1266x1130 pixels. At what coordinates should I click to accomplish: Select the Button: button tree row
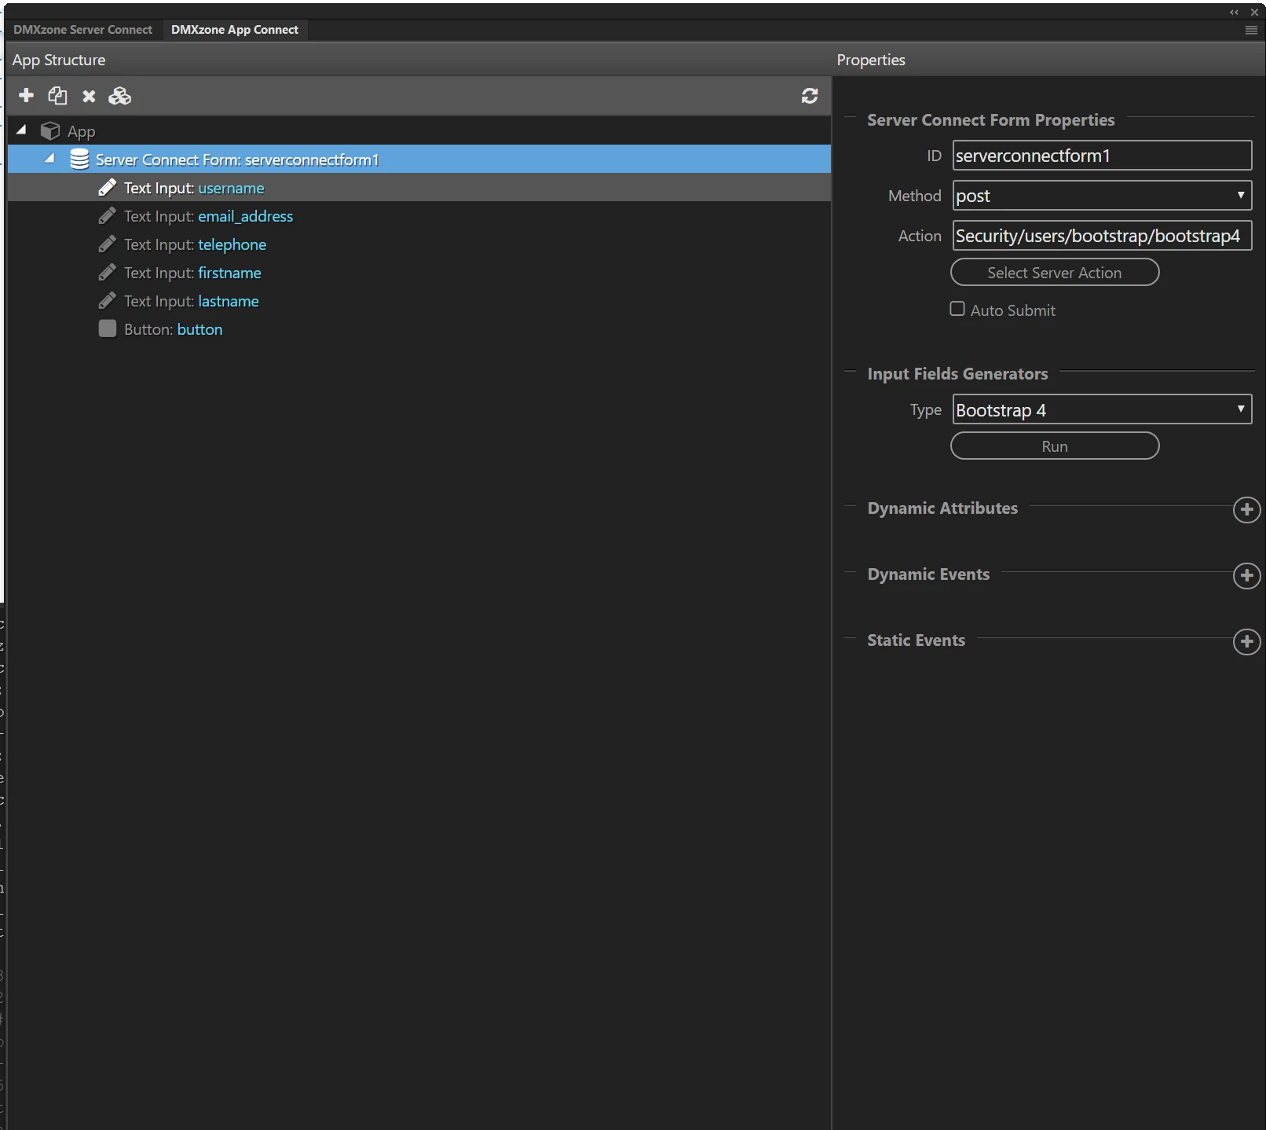419,329
